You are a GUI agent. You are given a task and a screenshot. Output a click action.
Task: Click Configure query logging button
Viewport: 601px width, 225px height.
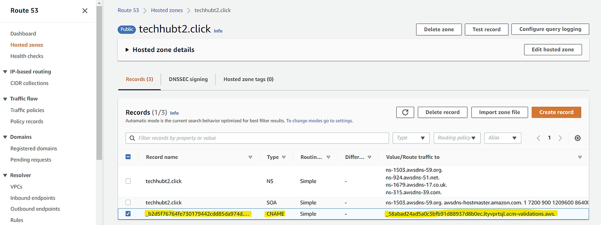[550, 29]
